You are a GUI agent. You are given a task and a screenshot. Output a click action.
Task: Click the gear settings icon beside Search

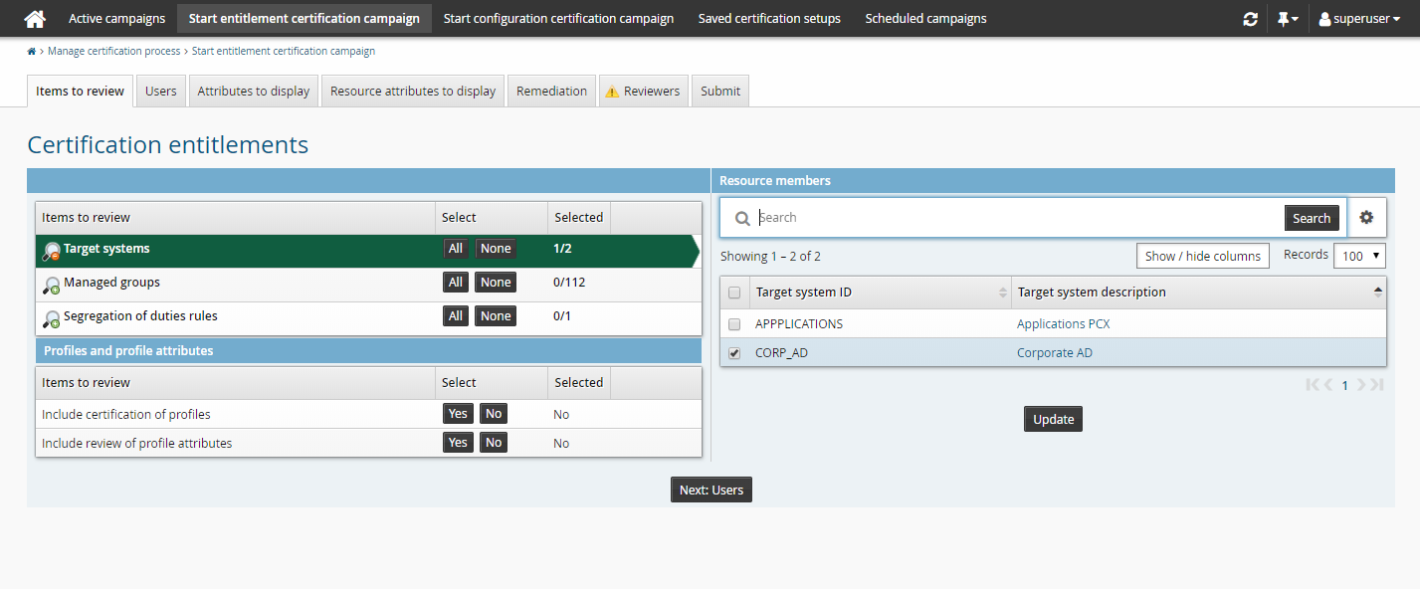pos(1366,218)
